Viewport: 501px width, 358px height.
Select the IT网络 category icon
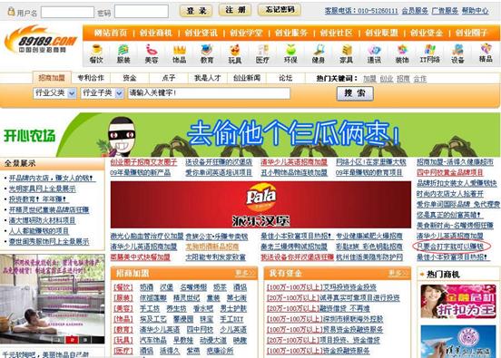[x=429, y=53]
